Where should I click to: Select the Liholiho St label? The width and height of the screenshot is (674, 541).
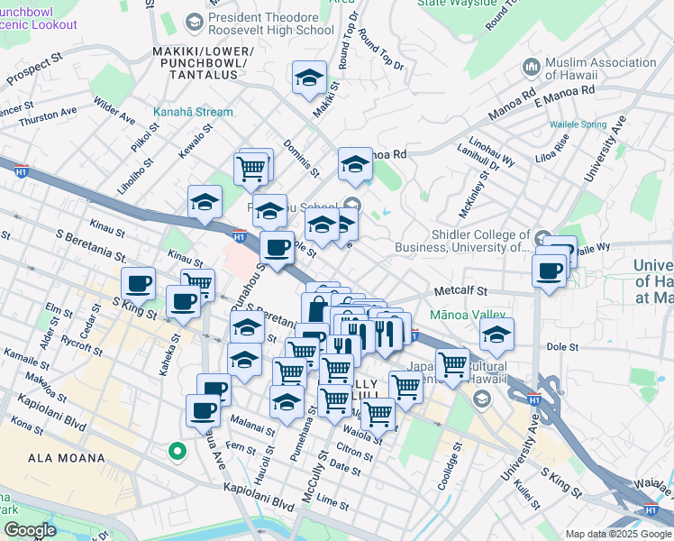click(x=135, y=177)
